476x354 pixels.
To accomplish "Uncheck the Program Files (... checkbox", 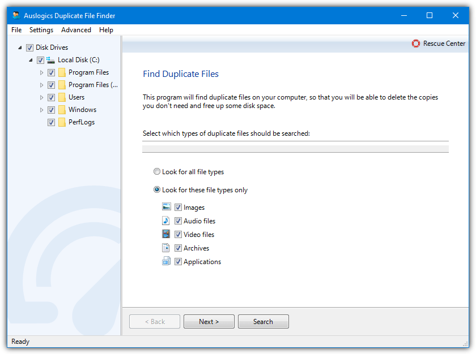I will 52,85.
